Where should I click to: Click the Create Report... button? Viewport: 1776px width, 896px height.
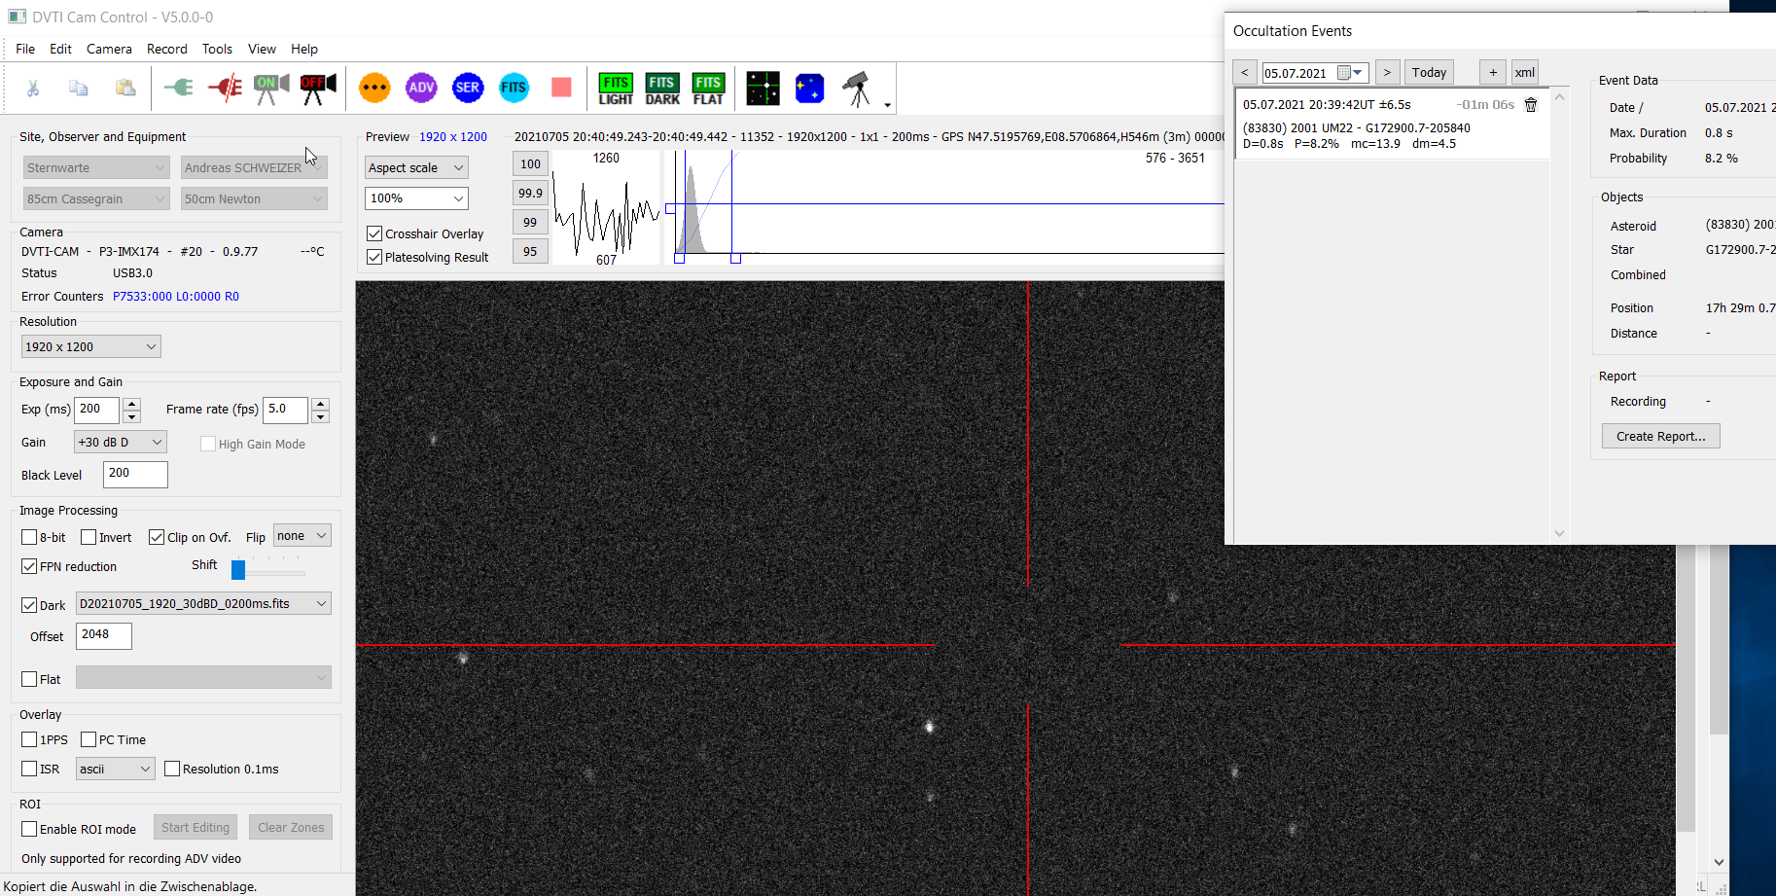click(x=1660, y=436)
